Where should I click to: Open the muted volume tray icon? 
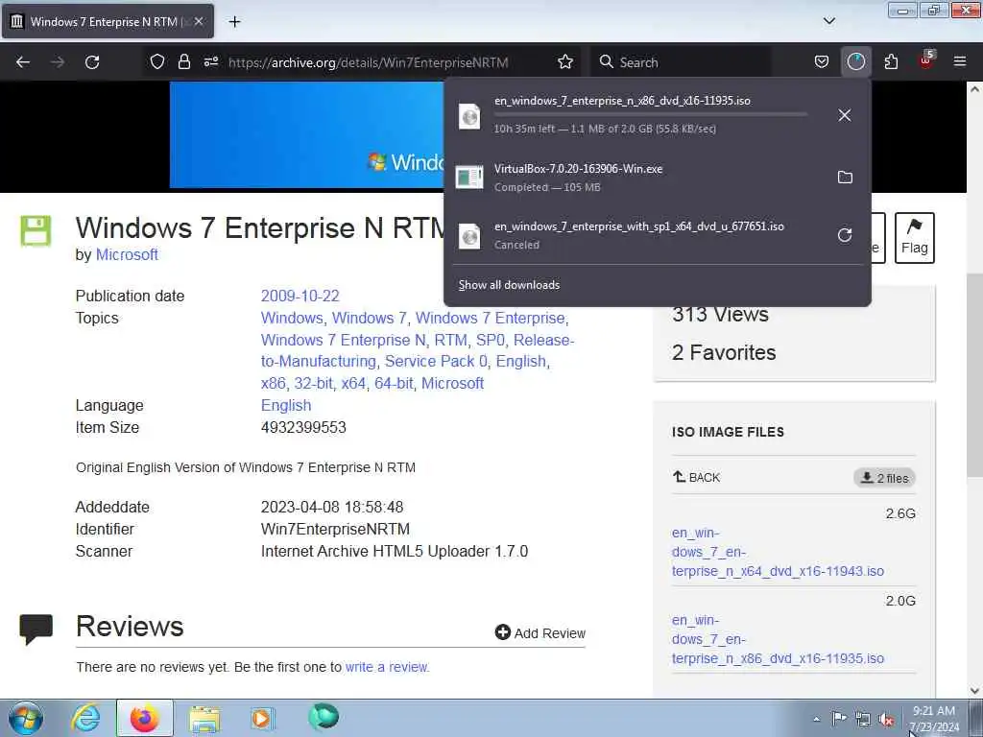click(887, 720)
